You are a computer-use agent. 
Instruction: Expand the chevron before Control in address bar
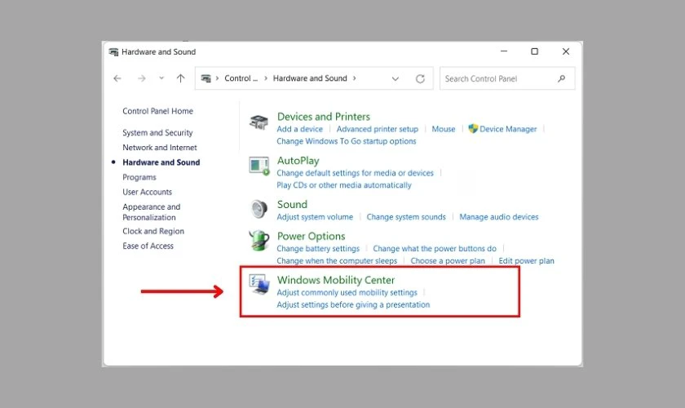coord(217,78)
